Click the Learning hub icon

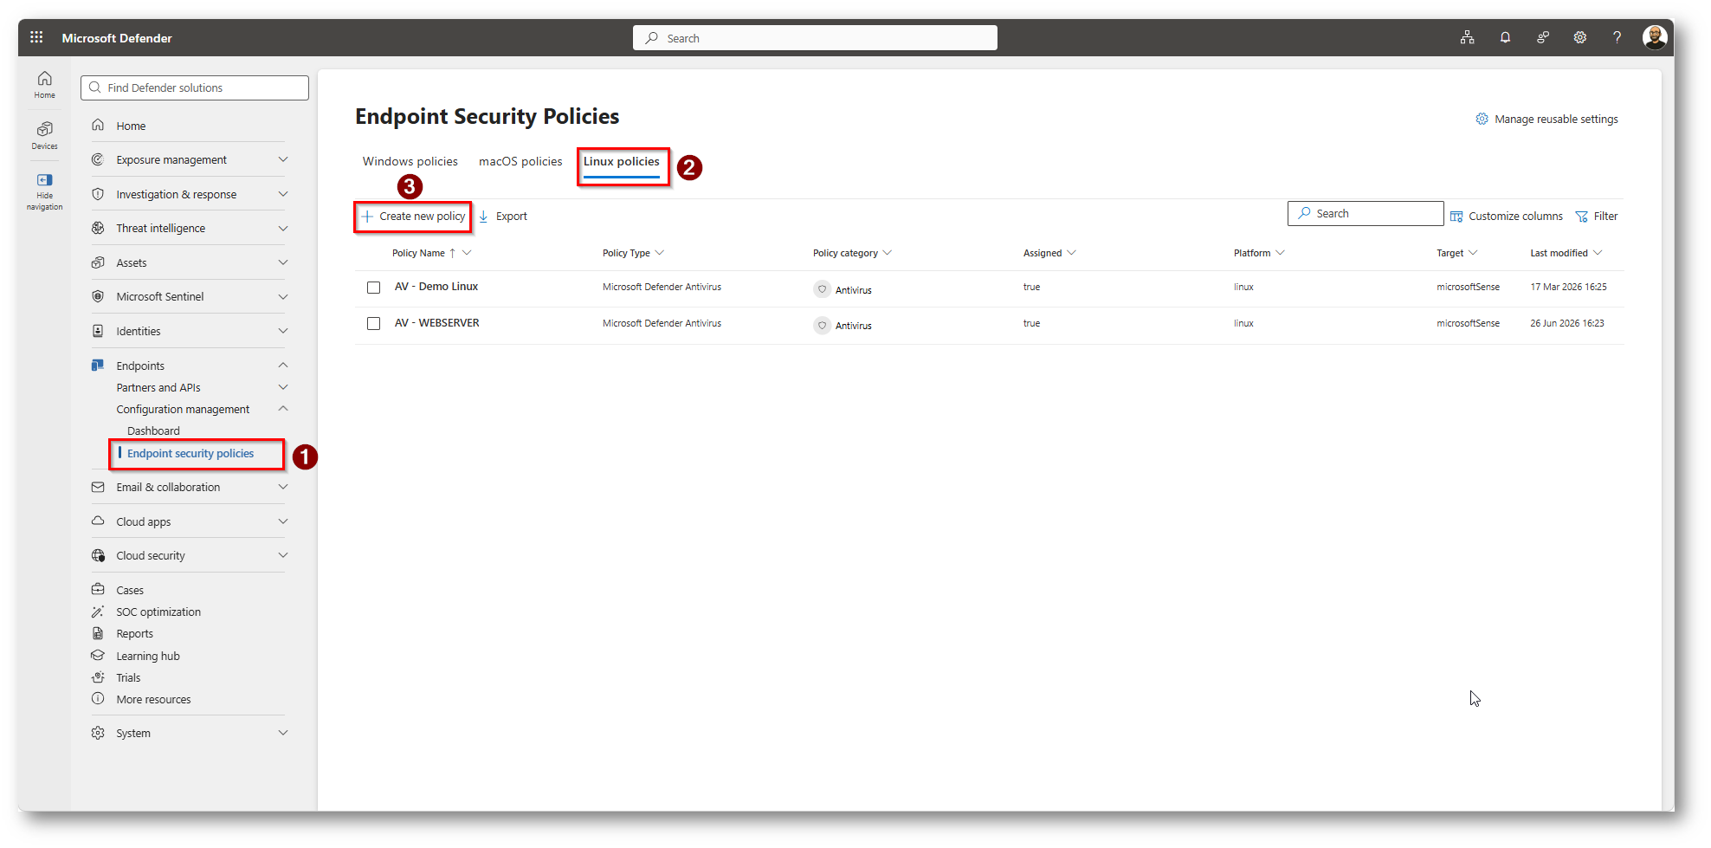click(98, 656)
